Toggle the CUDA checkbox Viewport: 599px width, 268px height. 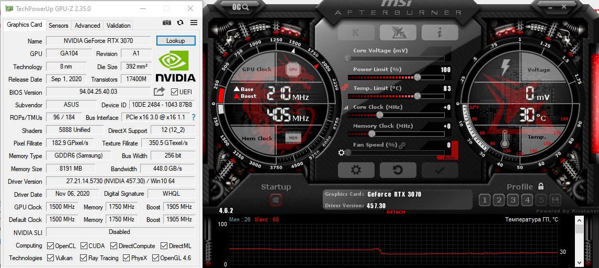[84, 245]
